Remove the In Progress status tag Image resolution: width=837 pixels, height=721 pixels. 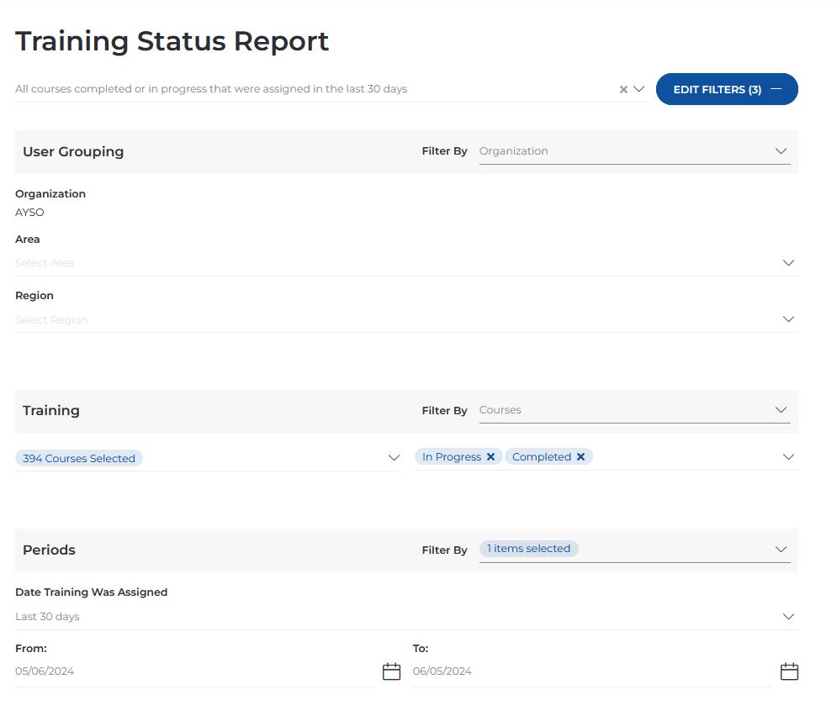coord(490,457)
